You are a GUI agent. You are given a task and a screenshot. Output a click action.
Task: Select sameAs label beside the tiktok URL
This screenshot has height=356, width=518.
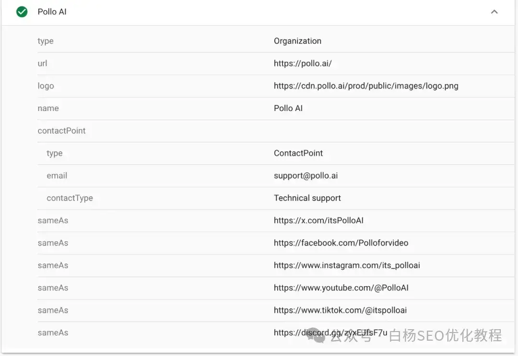point(53,310)
